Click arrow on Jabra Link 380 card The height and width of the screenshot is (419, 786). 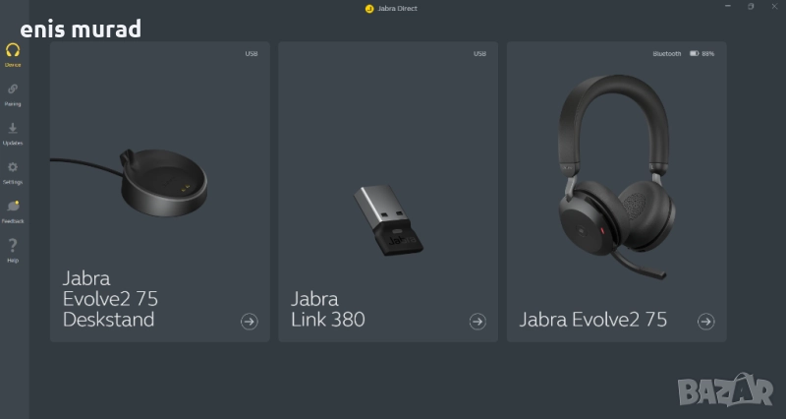(477, 322)
